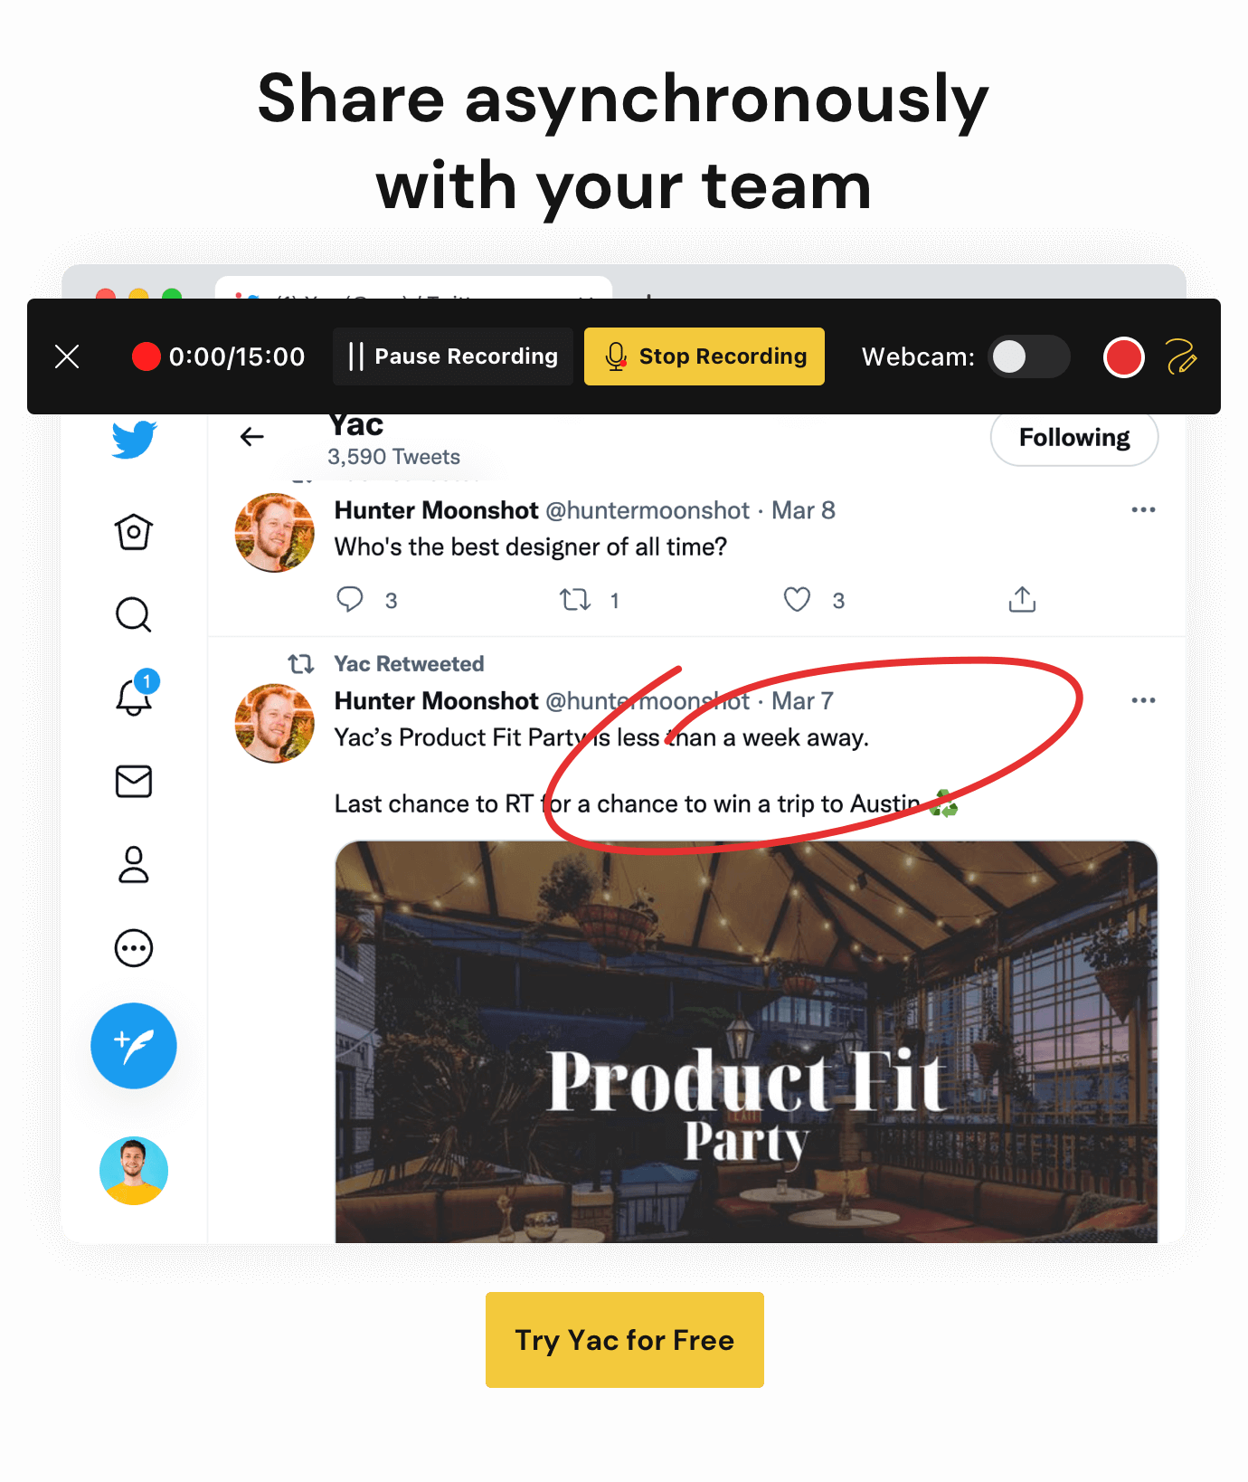The width and height of the screenshot is (1248, 1482).
Task: Open options menu on the Mar 8 tweet
Action: click(1143, 510)
